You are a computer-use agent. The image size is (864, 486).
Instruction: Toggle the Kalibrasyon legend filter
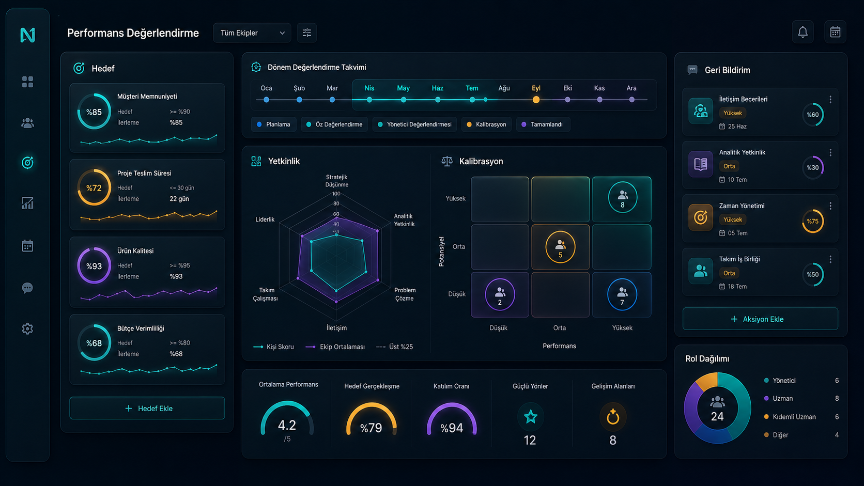point(486,124)
